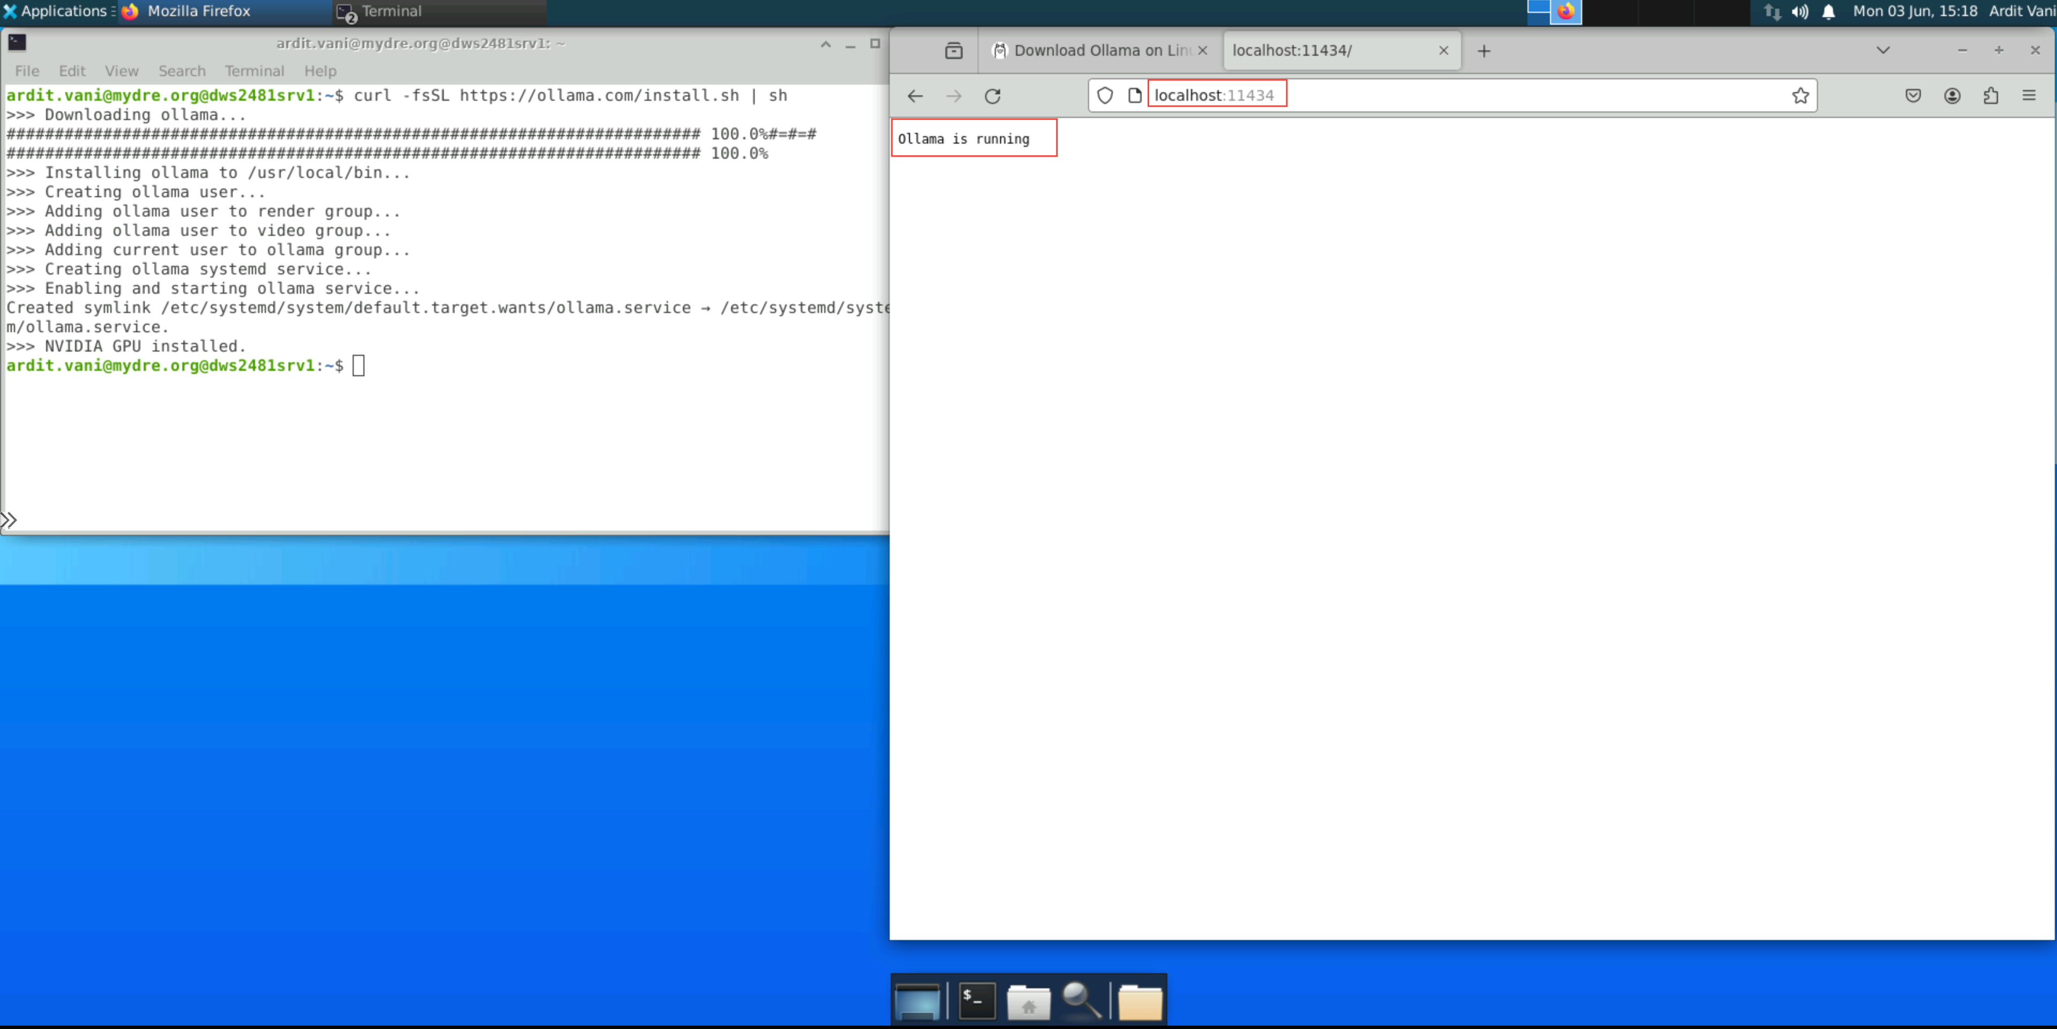Click page info document icon in URL bar

click(x=1135, y=96)
